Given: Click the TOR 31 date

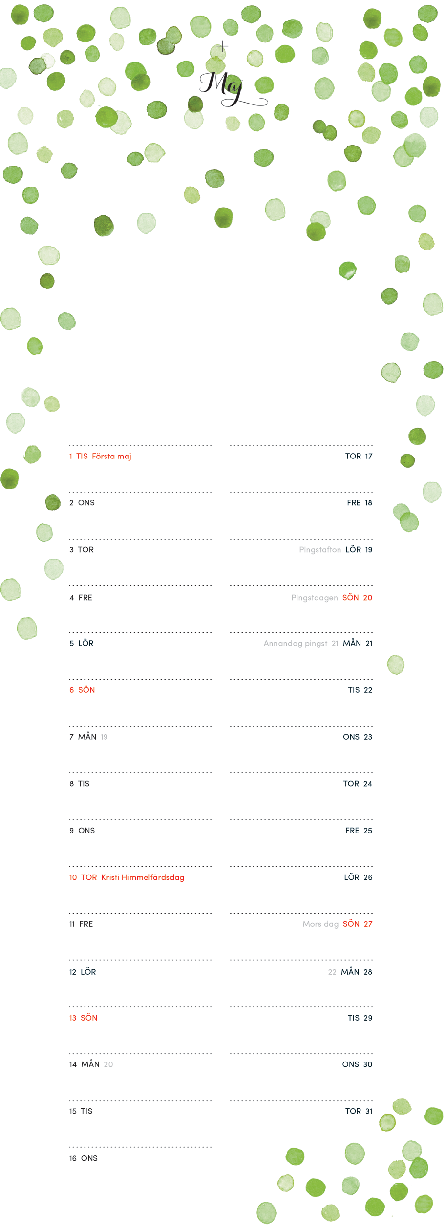Looking at the screenshot, I should [x=359, y=1111].
